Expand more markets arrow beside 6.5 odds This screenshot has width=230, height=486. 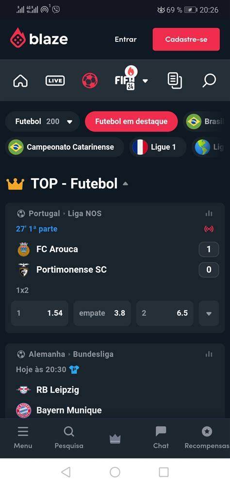point(209,313)
